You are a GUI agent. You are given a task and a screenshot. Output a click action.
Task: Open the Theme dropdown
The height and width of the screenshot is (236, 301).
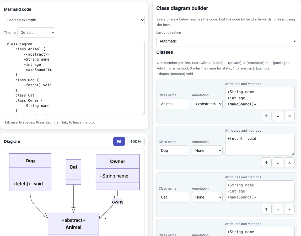36,33
